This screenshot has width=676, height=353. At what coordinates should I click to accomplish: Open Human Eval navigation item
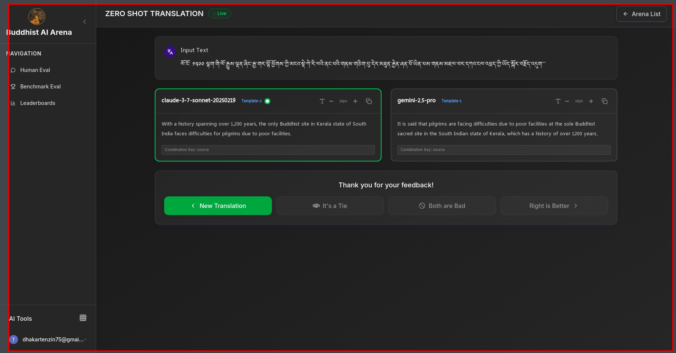[35, 70]
